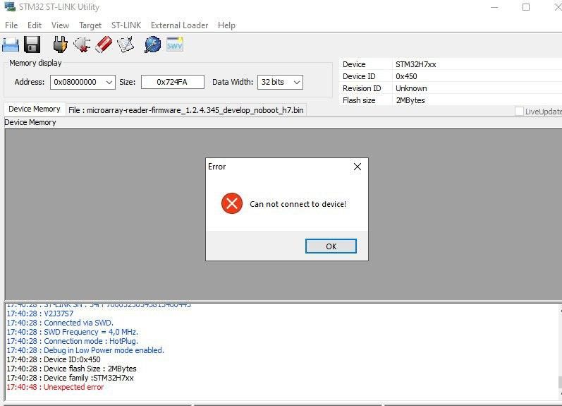The image size is (562, 406).
Task: Click 'Debug in Low Power mode enabled.' line
Action: tap(85, 350)
